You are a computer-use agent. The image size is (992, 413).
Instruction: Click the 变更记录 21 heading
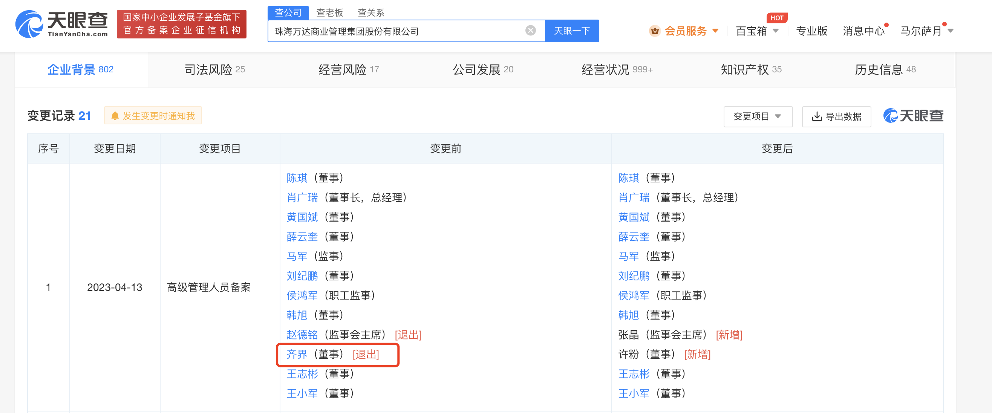[59, 116]
